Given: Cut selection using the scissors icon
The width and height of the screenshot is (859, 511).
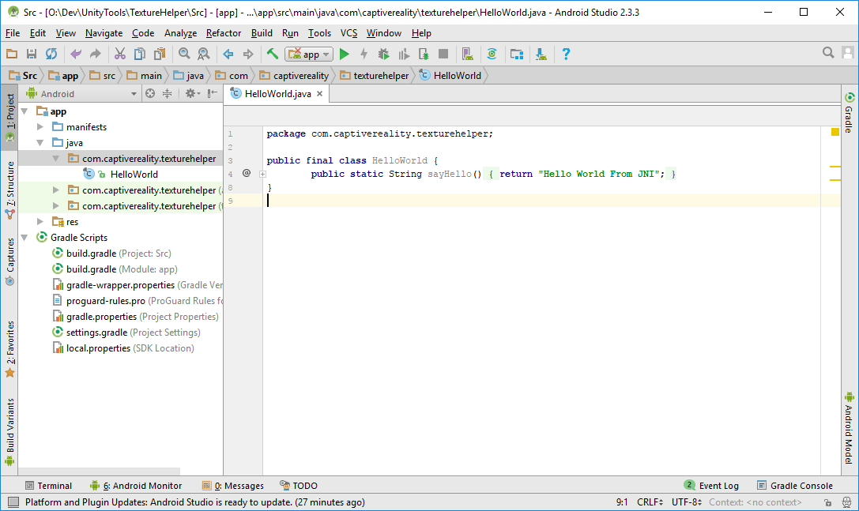Looking at the screenshot, I should [x=120, y=54].
